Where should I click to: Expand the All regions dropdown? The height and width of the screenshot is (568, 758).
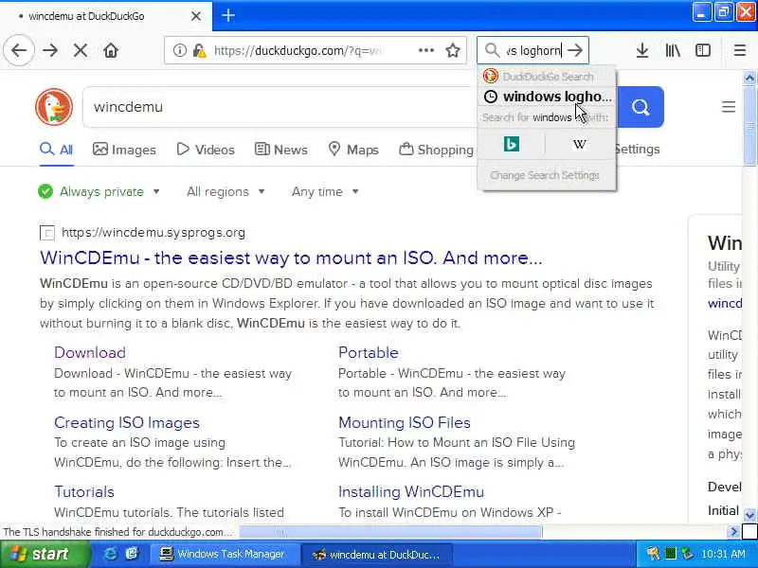pyautogui.click(x=226, y=192)
